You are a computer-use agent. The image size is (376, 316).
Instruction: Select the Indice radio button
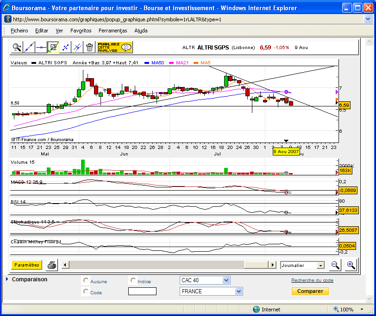pos(133,280)
